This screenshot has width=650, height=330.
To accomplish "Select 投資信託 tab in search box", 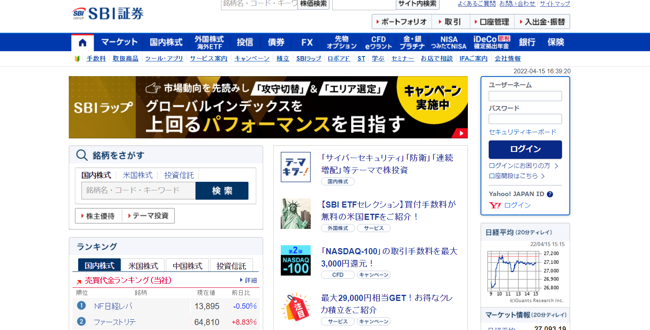I will click(x=179, y=175).
